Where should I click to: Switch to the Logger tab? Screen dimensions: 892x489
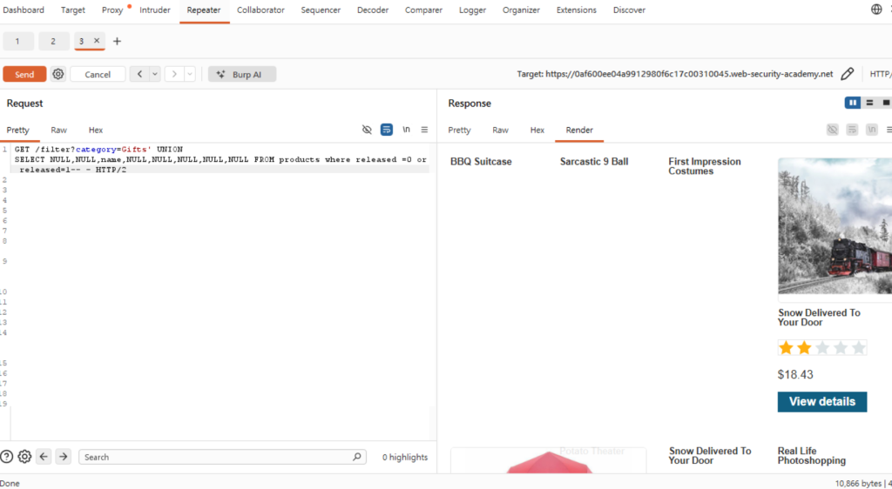click(472, 10)
